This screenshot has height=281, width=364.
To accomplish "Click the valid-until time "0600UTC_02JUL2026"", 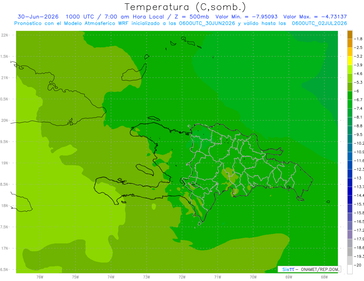I will click(x=319, y=23).
